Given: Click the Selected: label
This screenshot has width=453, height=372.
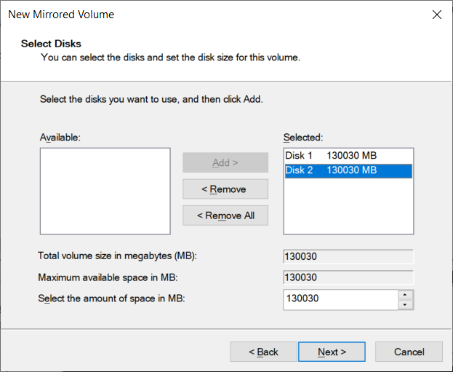Looking at the screenshot, I should coord(303,138).
